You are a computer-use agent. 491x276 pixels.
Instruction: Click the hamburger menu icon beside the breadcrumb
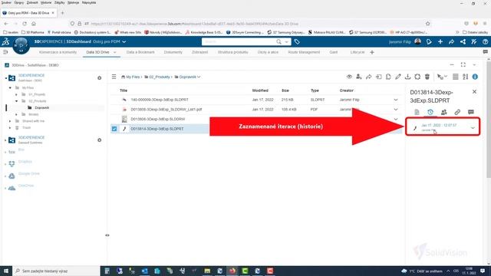click(x=114, y=77)
